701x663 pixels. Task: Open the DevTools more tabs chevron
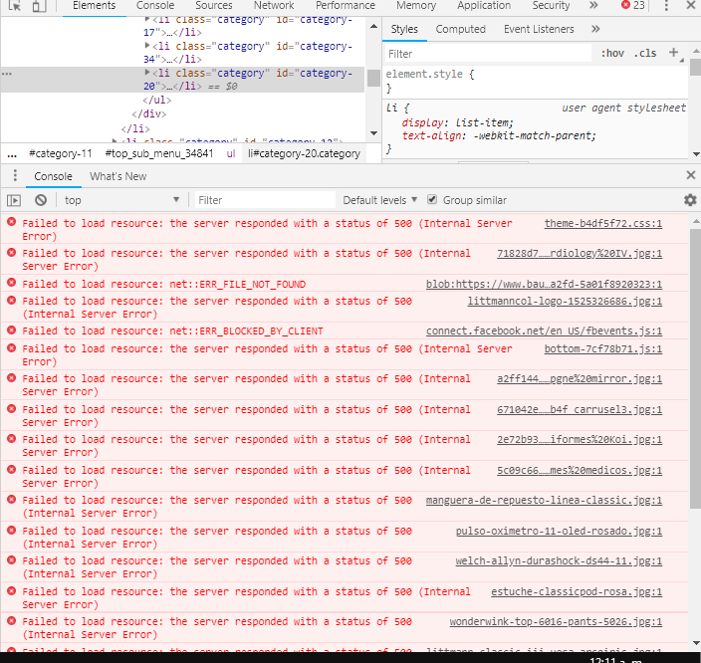point(593,5)
